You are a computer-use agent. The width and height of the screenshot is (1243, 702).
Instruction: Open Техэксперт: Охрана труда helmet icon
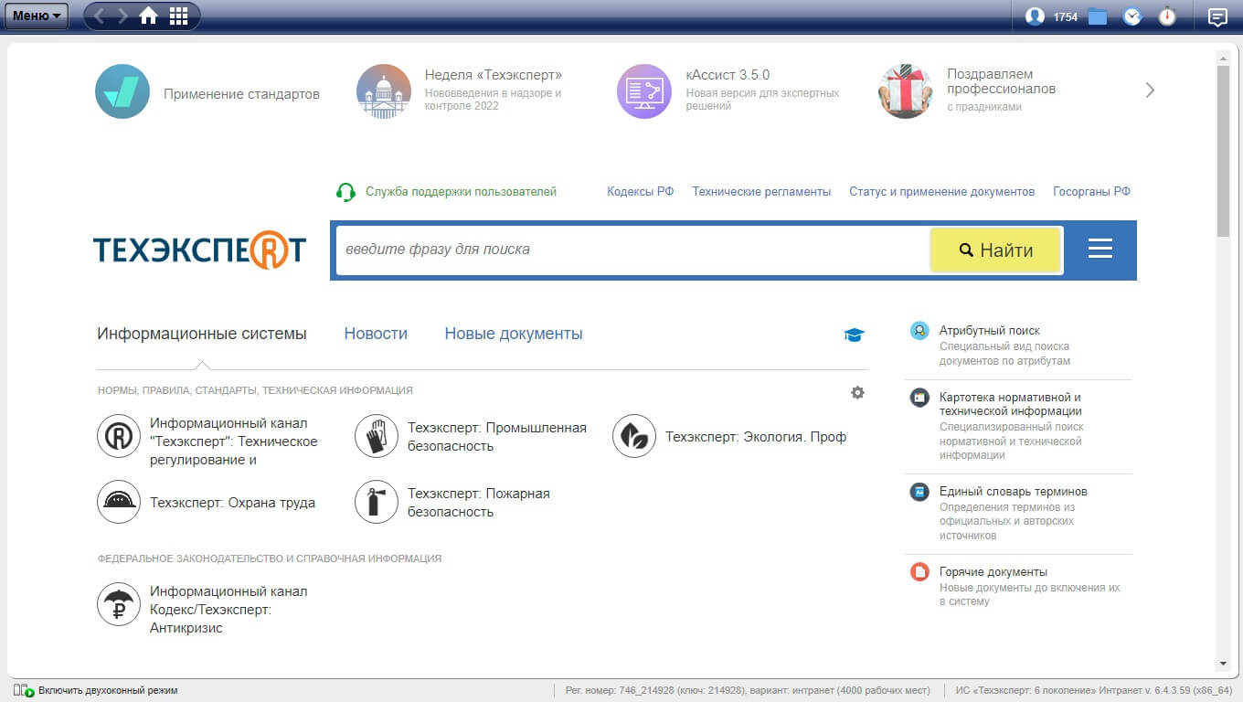pos(119,502)
